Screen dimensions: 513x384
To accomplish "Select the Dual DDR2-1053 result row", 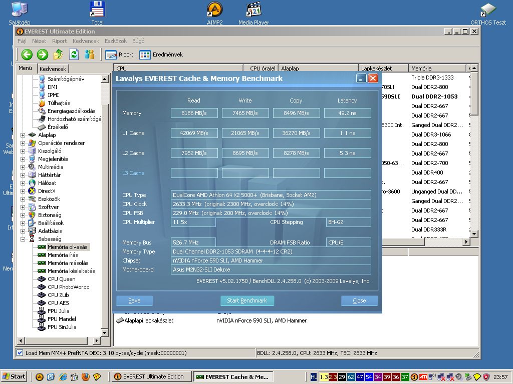I will [434, 96].
